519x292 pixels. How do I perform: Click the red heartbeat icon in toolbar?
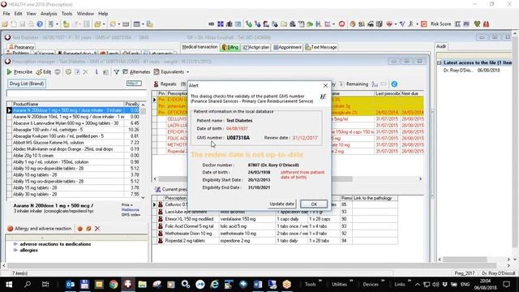pos(389,24)
